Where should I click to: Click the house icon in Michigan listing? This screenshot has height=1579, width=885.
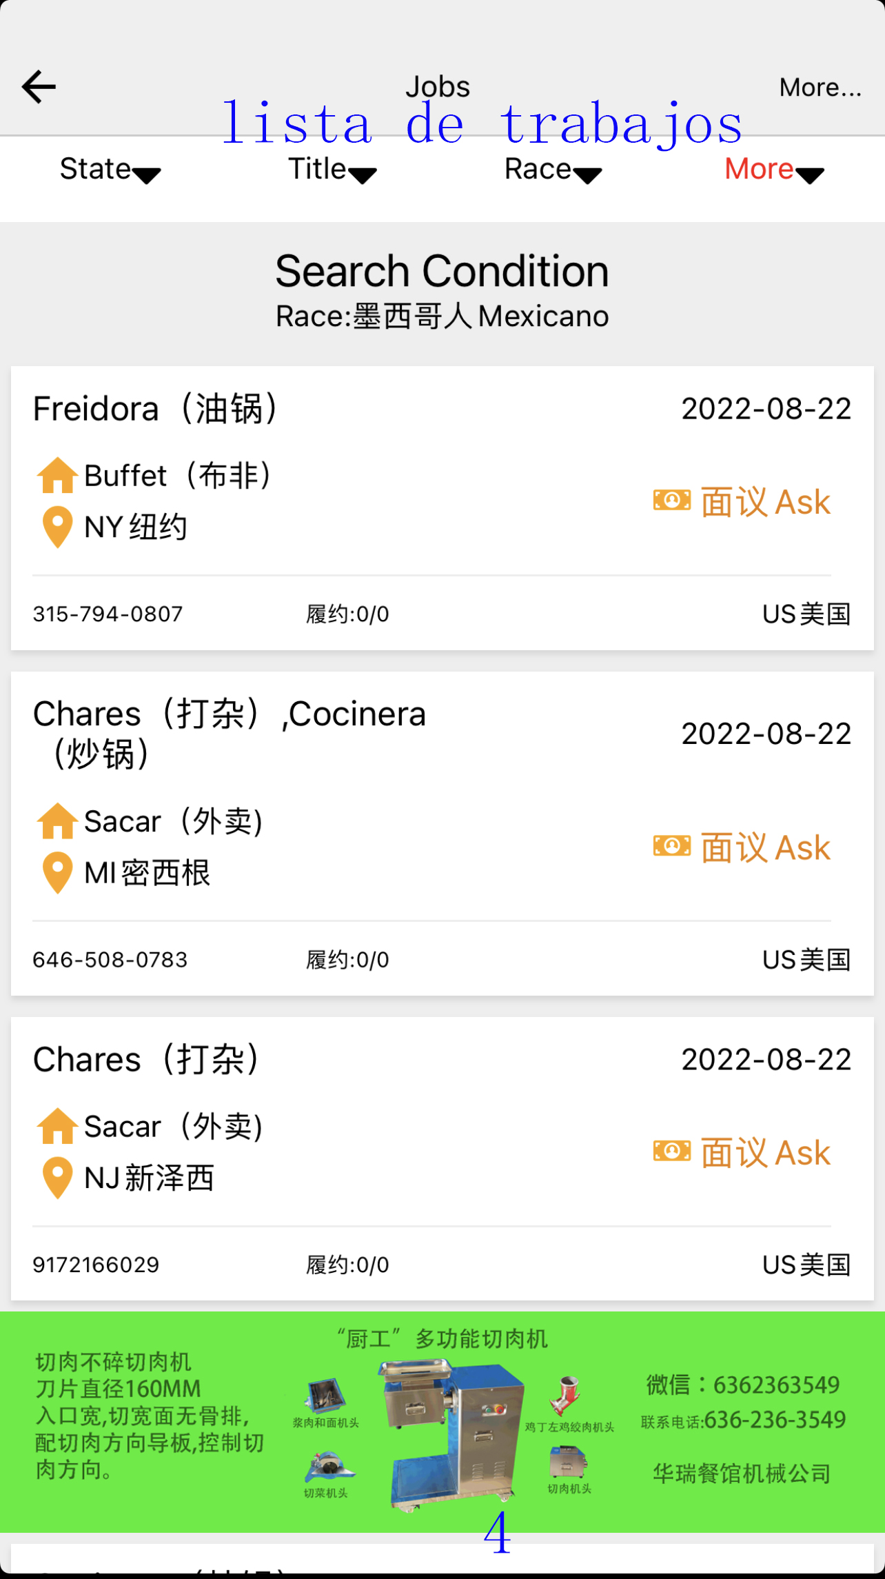click(x=57, y=821)
